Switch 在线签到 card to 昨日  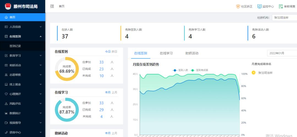(x=114, y=52)
